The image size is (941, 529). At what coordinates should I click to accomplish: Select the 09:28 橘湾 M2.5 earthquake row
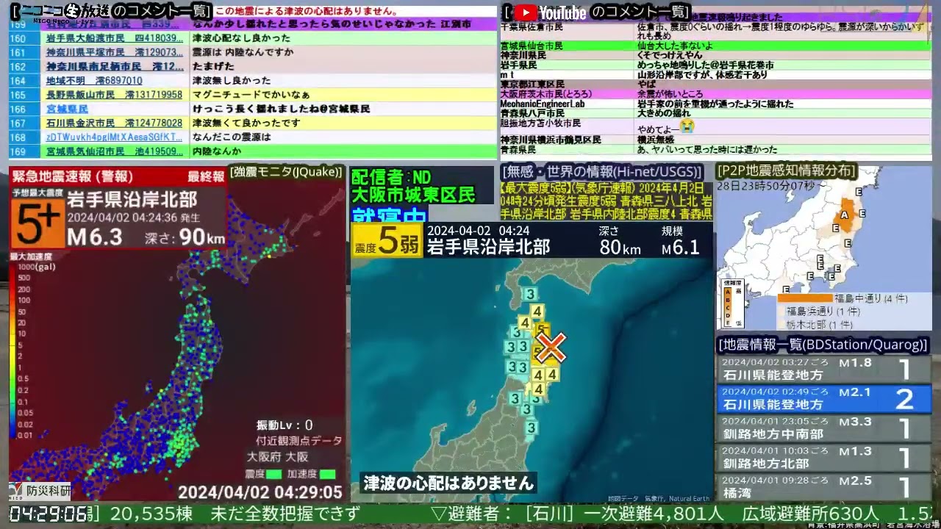click(824, 486)
